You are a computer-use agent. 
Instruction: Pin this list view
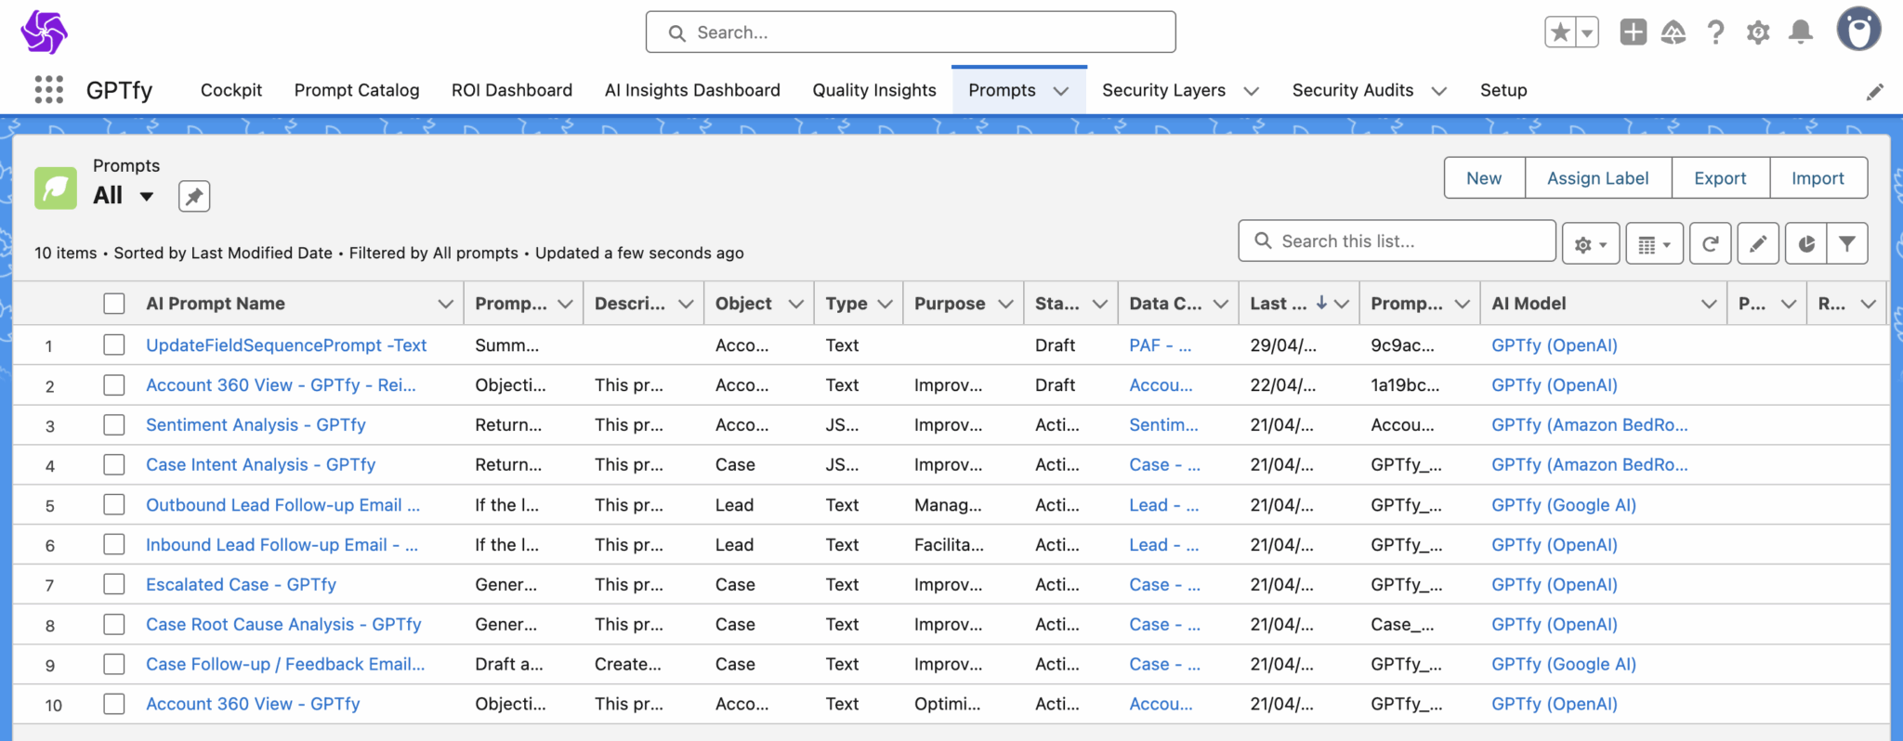point(194,196)
